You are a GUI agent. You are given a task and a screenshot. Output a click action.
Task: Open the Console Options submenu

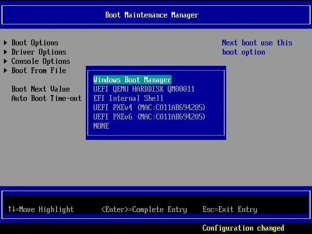(40, 61)
